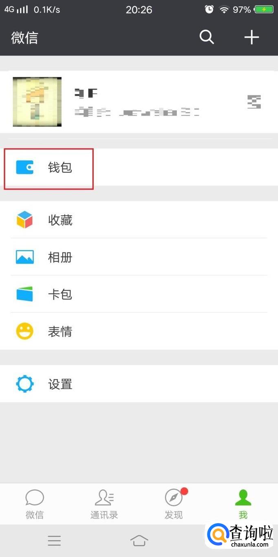Open the 收藏 text entry
The image size is (278, 557).
tap(60, 221)
